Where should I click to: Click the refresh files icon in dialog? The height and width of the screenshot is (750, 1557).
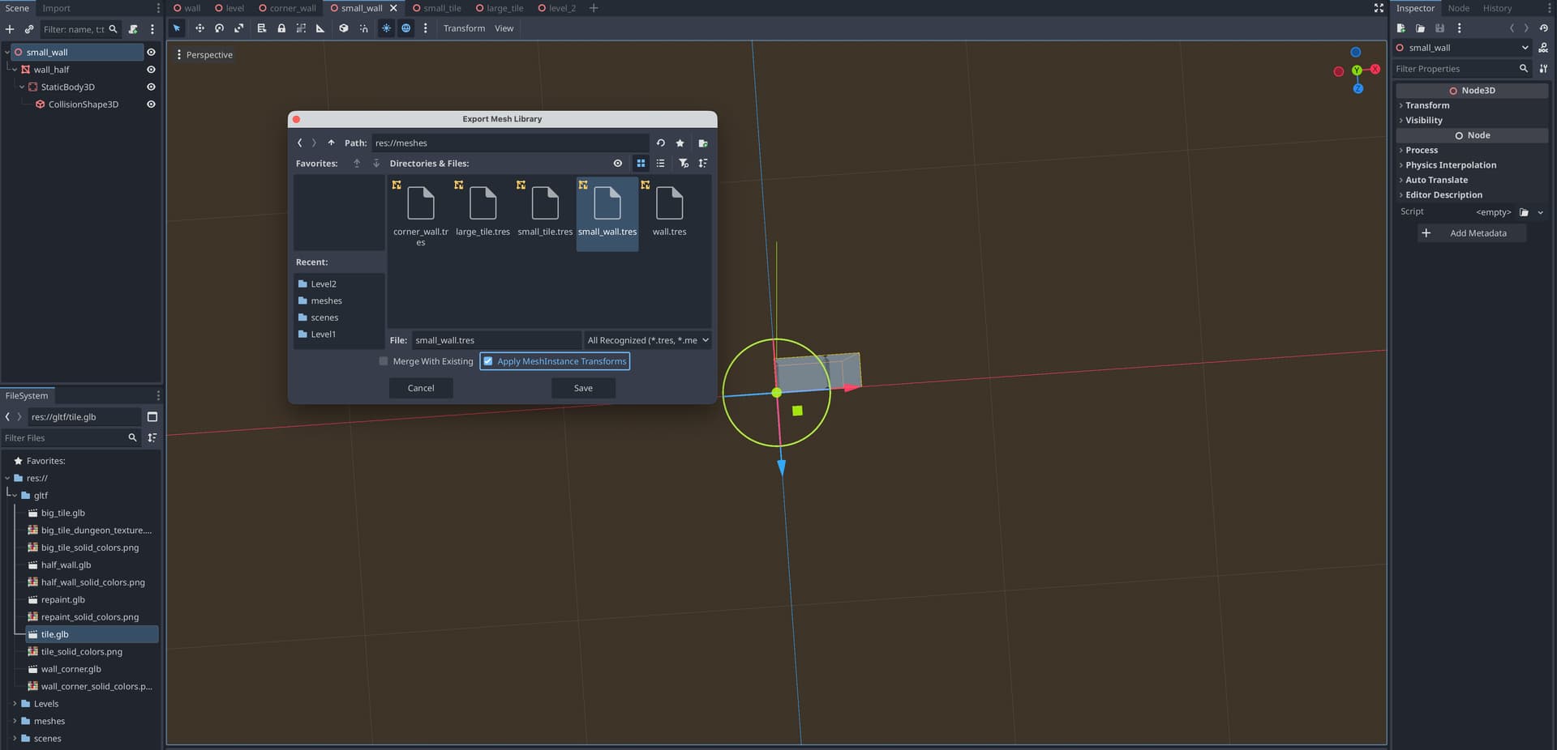[x=661, y=143]
